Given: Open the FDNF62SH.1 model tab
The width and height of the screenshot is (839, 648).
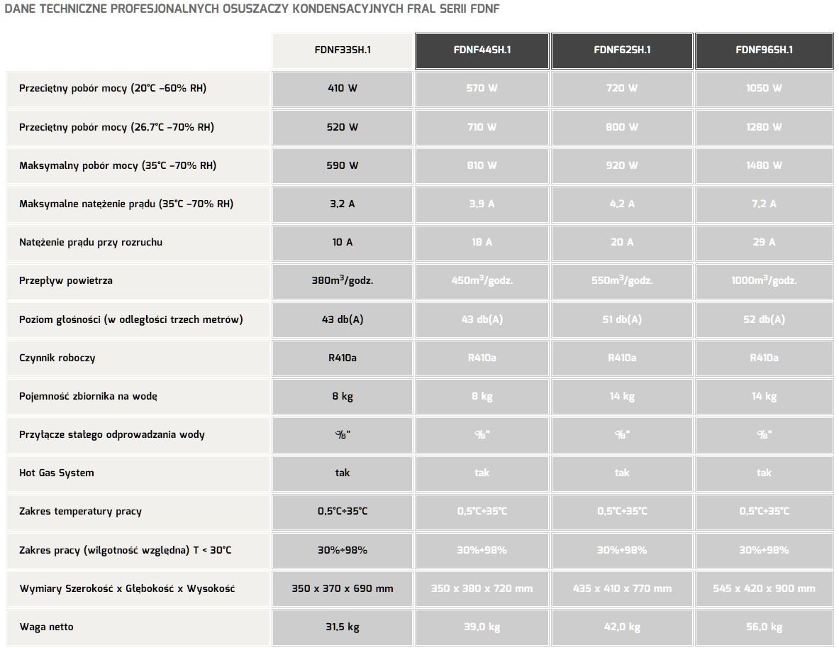Looking at the screenshot, I should pyautogui.click(x=622, y=50).
